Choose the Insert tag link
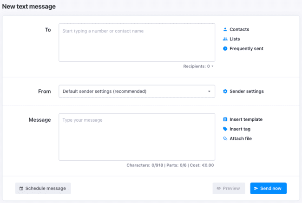302x203 pixels. (240, 129)
